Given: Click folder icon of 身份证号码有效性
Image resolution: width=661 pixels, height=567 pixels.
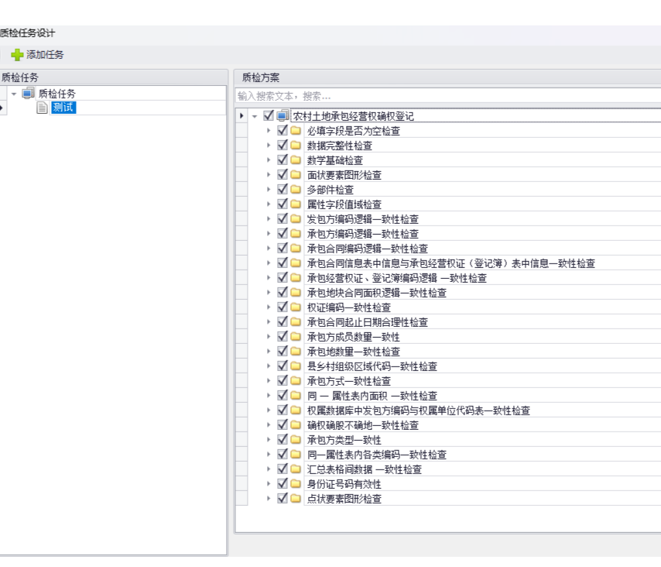Looking at the screenshot, I should (x=296, y=483).
